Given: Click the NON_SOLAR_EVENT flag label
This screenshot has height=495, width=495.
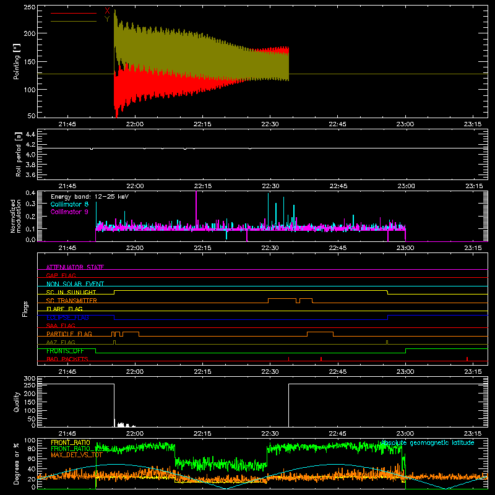Looking at the screenshot, I should point(75,284).
